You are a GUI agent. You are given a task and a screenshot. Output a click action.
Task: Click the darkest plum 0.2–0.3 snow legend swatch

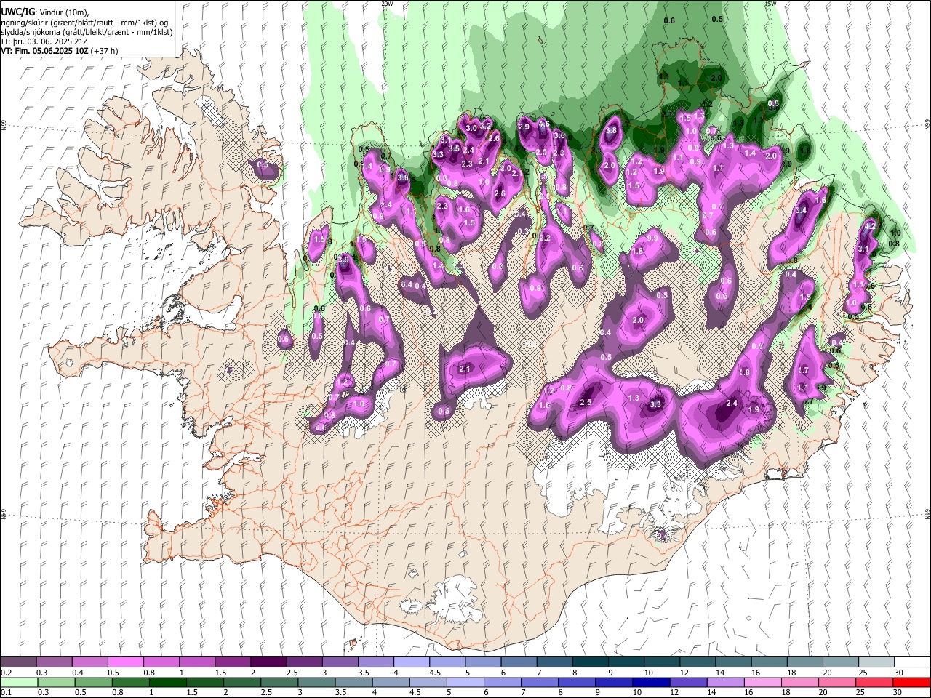pos(19,662)
